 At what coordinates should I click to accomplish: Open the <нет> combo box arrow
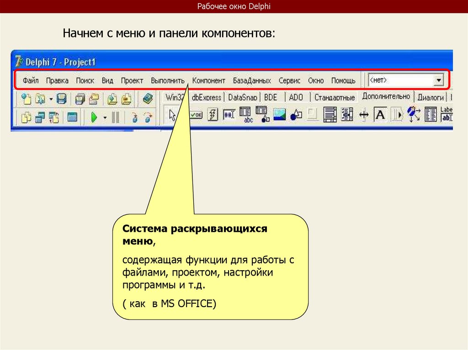click(438, 80)
